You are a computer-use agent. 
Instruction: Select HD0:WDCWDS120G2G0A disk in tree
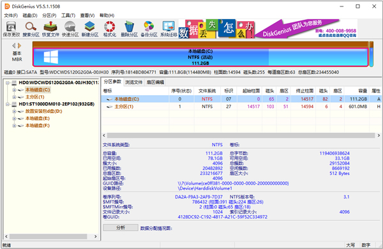point(59,83)
